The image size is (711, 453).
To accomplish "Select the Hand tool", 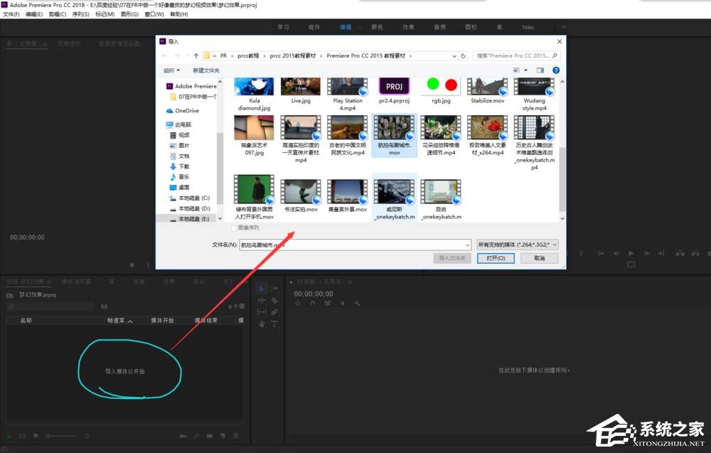I will 261,324.
